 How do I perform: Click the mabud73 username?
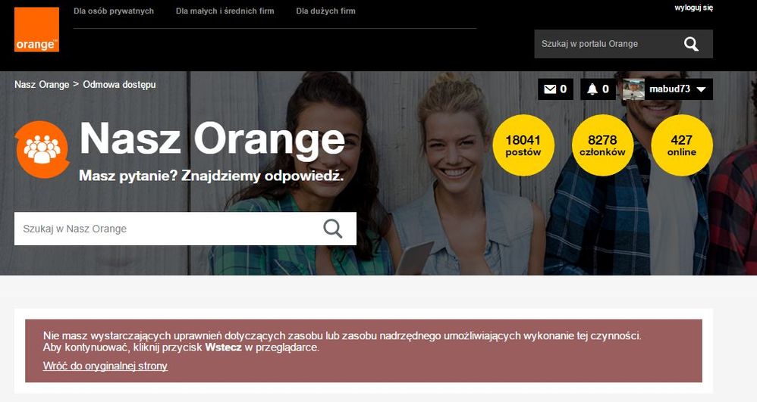[x=670, y=89]
